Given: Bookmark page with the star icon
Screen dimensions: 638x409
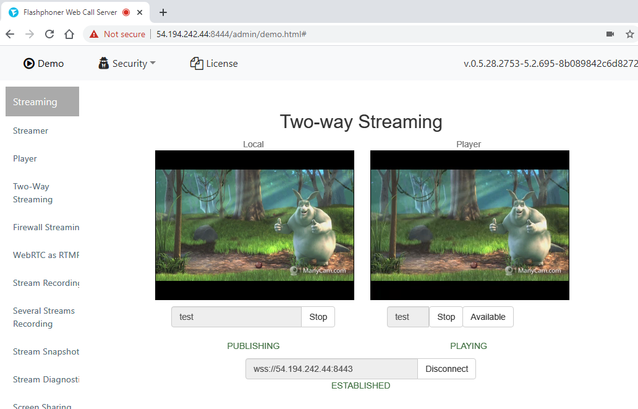Looking at the screenshot, I should point(630,34).
